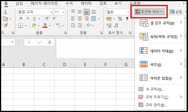Screen dimensions: 188x112
Task: Open the 페이지 레이아웃 tab
Action: (x=44, y=3)
